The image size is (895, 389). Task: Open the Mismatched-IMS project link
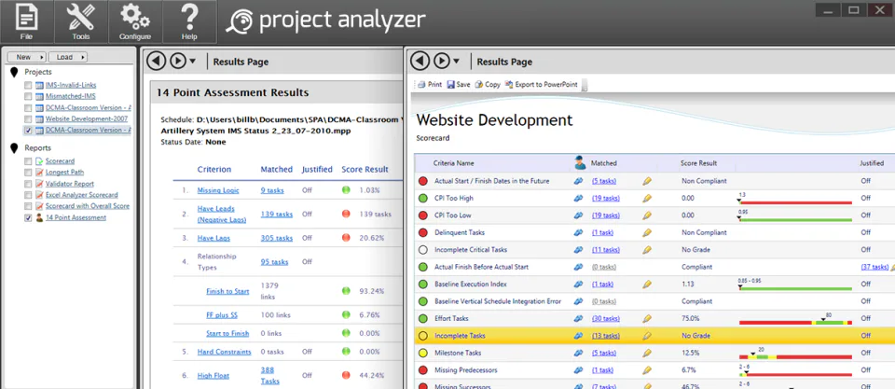(x=70, y=96)
